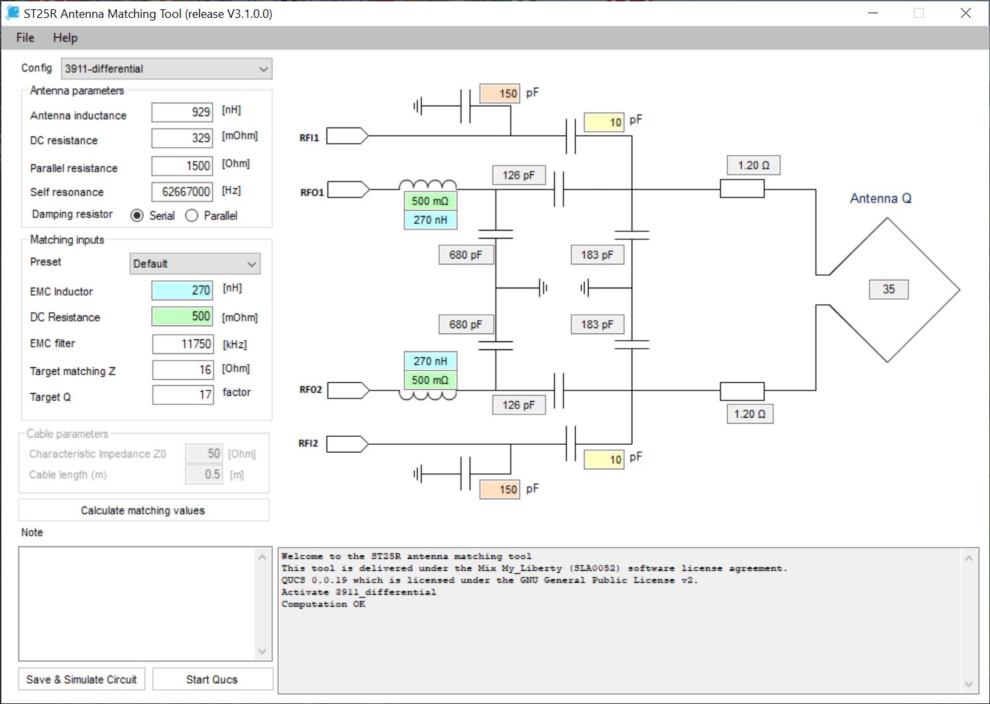Click Calculate matching values button
990x704 pixels.
[x=144, y=510]
